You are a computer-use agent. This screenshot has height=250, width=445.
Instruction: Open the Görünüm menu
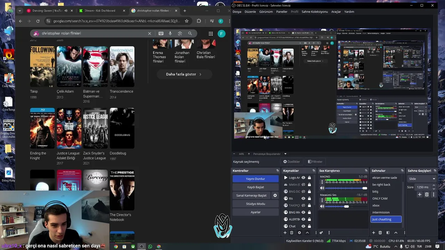[x=266, y=11]
